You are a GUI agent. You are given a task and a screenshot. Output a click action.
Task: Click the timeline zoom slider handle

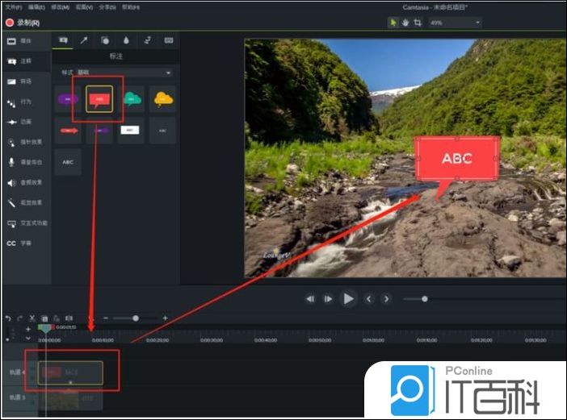point(136,318)
